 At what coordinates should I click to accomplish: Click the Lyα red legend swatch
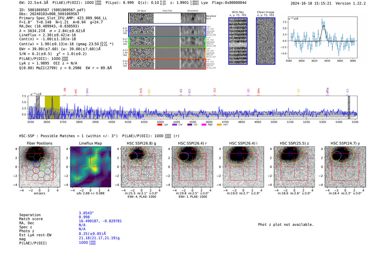159,125
